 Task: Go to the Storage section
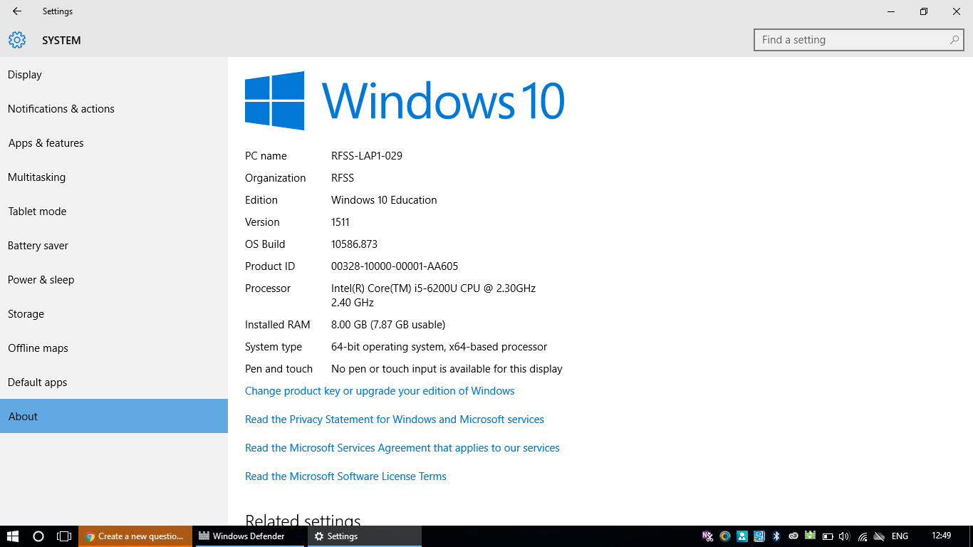point(114,313)
